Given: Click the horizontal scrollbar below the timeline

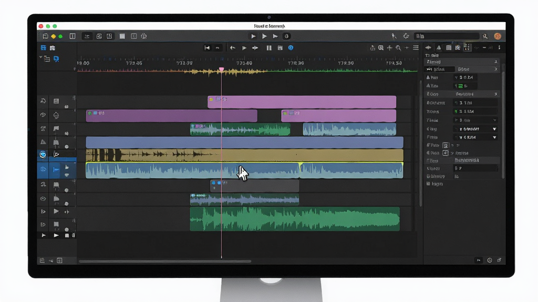Looking at the screenshot, I should coord(165,261).
